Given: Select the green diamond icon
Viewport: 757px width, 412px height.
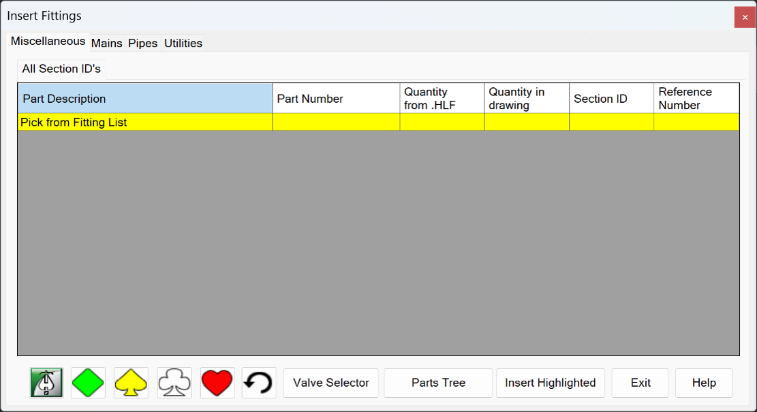Looking at the screenshot, I should [88, 383].
